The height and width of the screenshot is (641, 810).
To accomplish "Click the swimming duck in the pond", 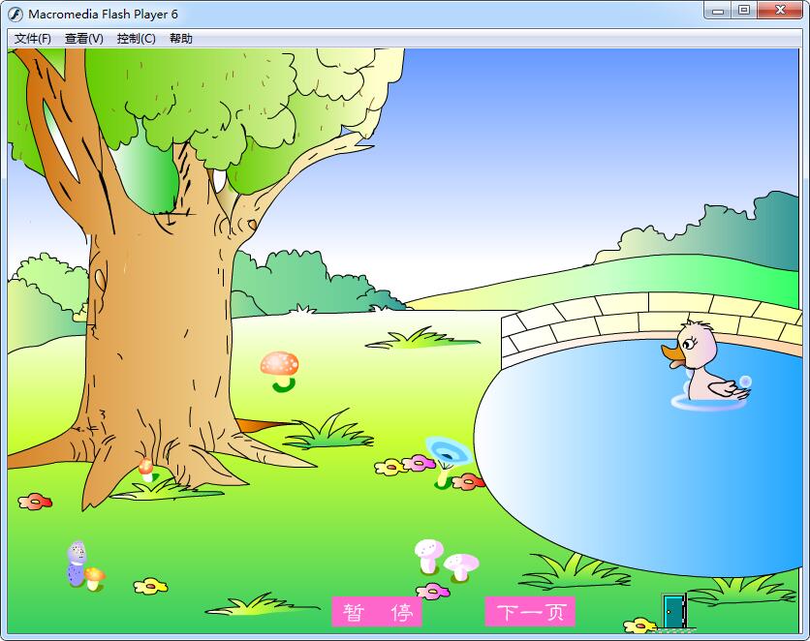I will [704, 365].
